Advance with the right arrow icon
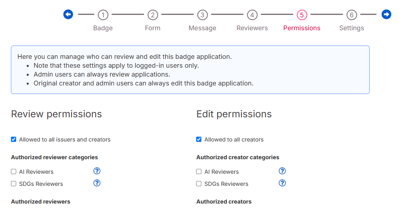Image resolution: width=406 pixels, height=208 pixels. coord(386,14)
